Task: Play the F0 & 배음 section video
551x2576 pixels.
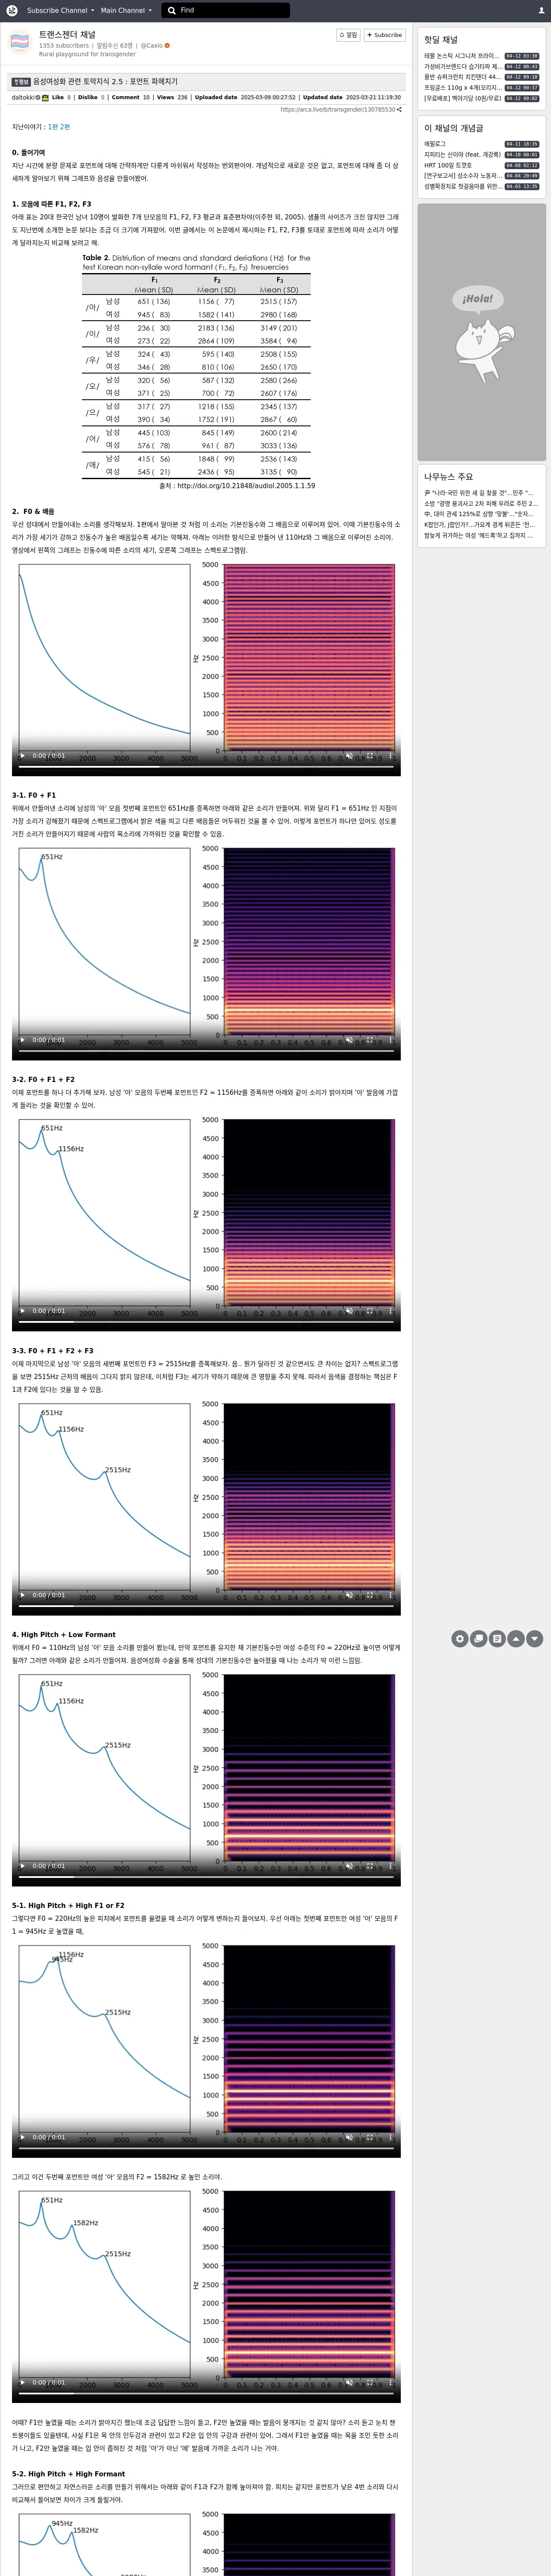Action: [22, 756]
